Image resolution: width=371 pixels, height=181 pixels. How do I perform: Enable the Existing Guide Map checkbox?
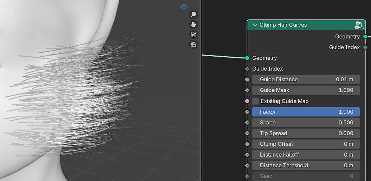click(256, 101)
